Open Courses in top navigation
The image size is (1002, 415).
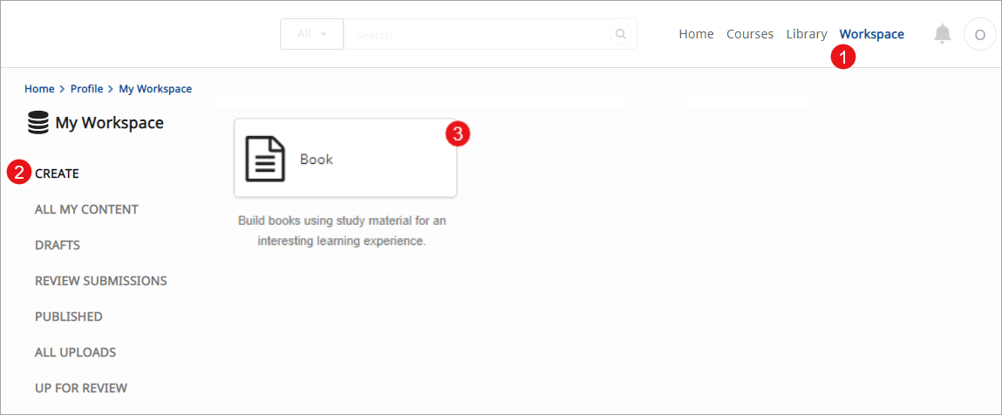750,34
